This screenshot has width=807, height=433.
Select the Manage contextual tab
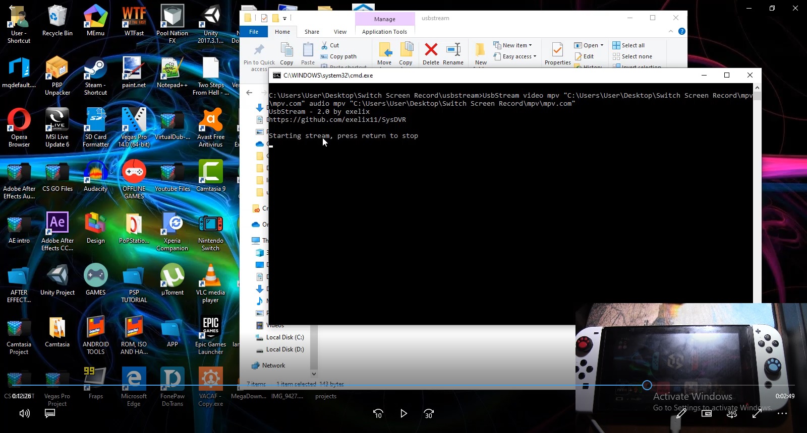click(385, 19)
